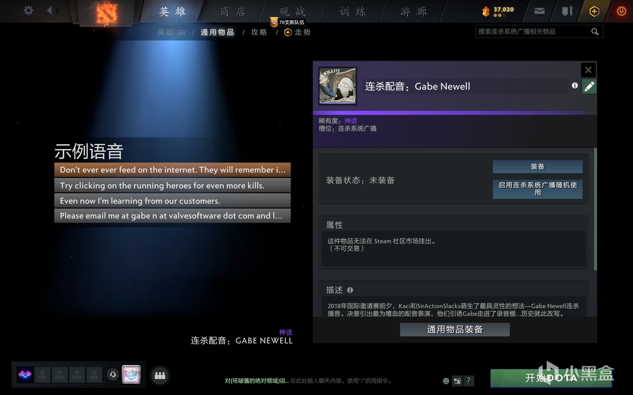
Task: Close the item details panel
Action: tap(588, 70)
